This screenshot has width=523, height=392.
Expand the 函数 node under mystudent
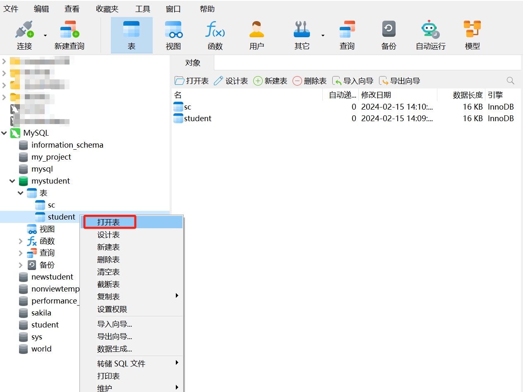(x=21, y=241)
